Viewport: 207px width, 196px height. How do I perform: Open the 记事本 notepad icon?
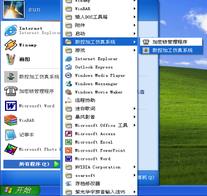click(x=10, y=135)
